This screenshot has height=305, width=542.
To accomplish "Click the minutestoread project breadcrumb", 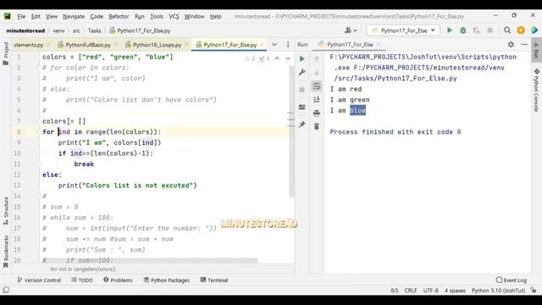I will point(25,30).
